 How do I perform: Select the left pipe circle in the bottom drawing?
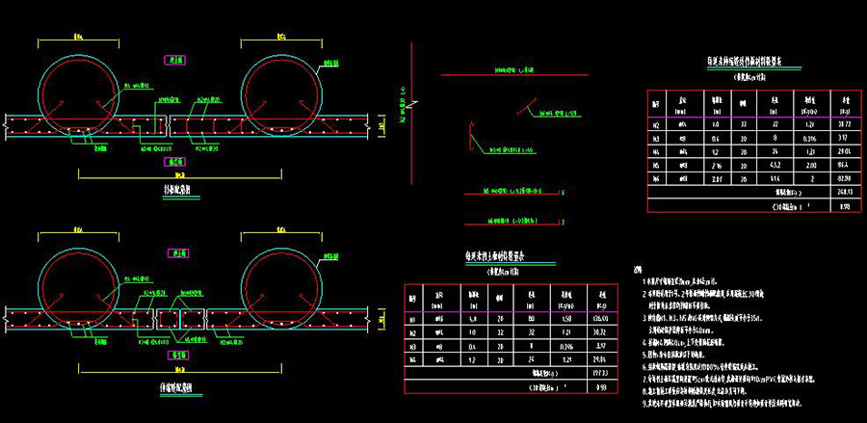point(78,289)
